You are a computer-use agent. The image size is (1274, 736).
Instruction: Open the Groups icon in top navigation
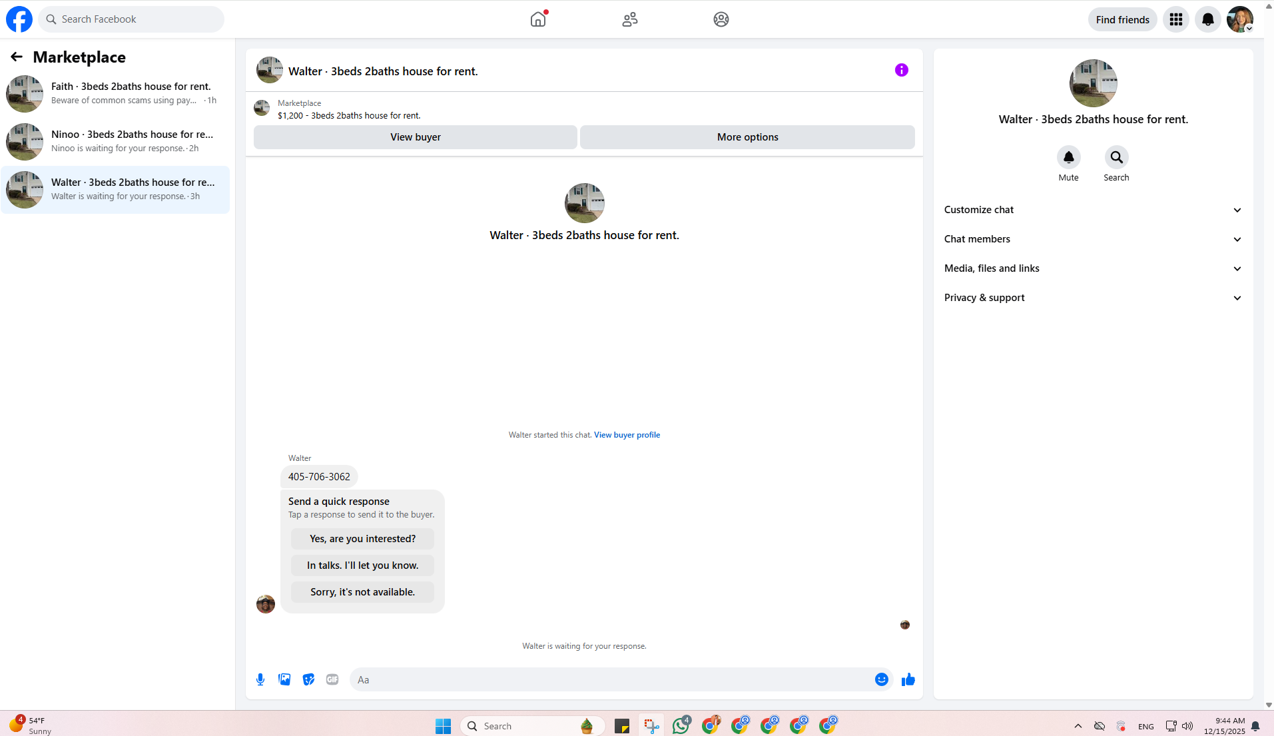point(721,19)
